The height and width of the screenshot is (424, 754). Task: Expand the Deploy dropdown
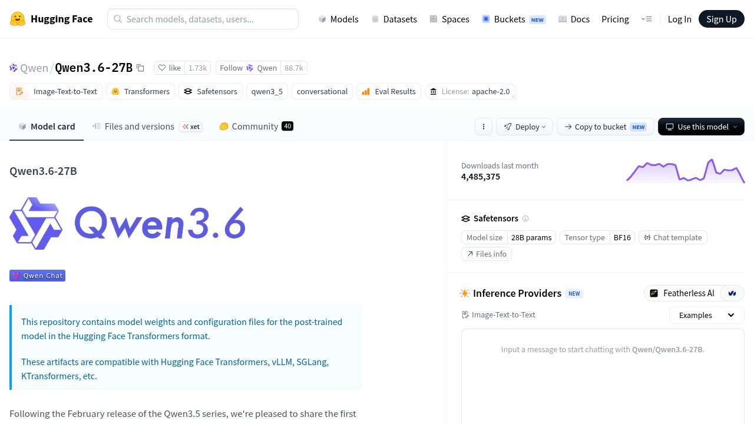pos(524,127)
